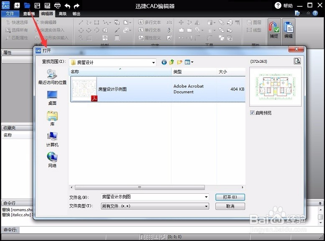Close the 打开 dialog

(x=296, y=49)
